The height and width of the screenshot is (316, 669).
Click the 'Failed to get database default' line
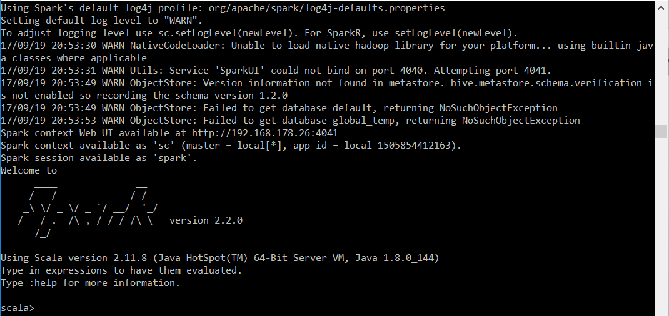point(279,108)
